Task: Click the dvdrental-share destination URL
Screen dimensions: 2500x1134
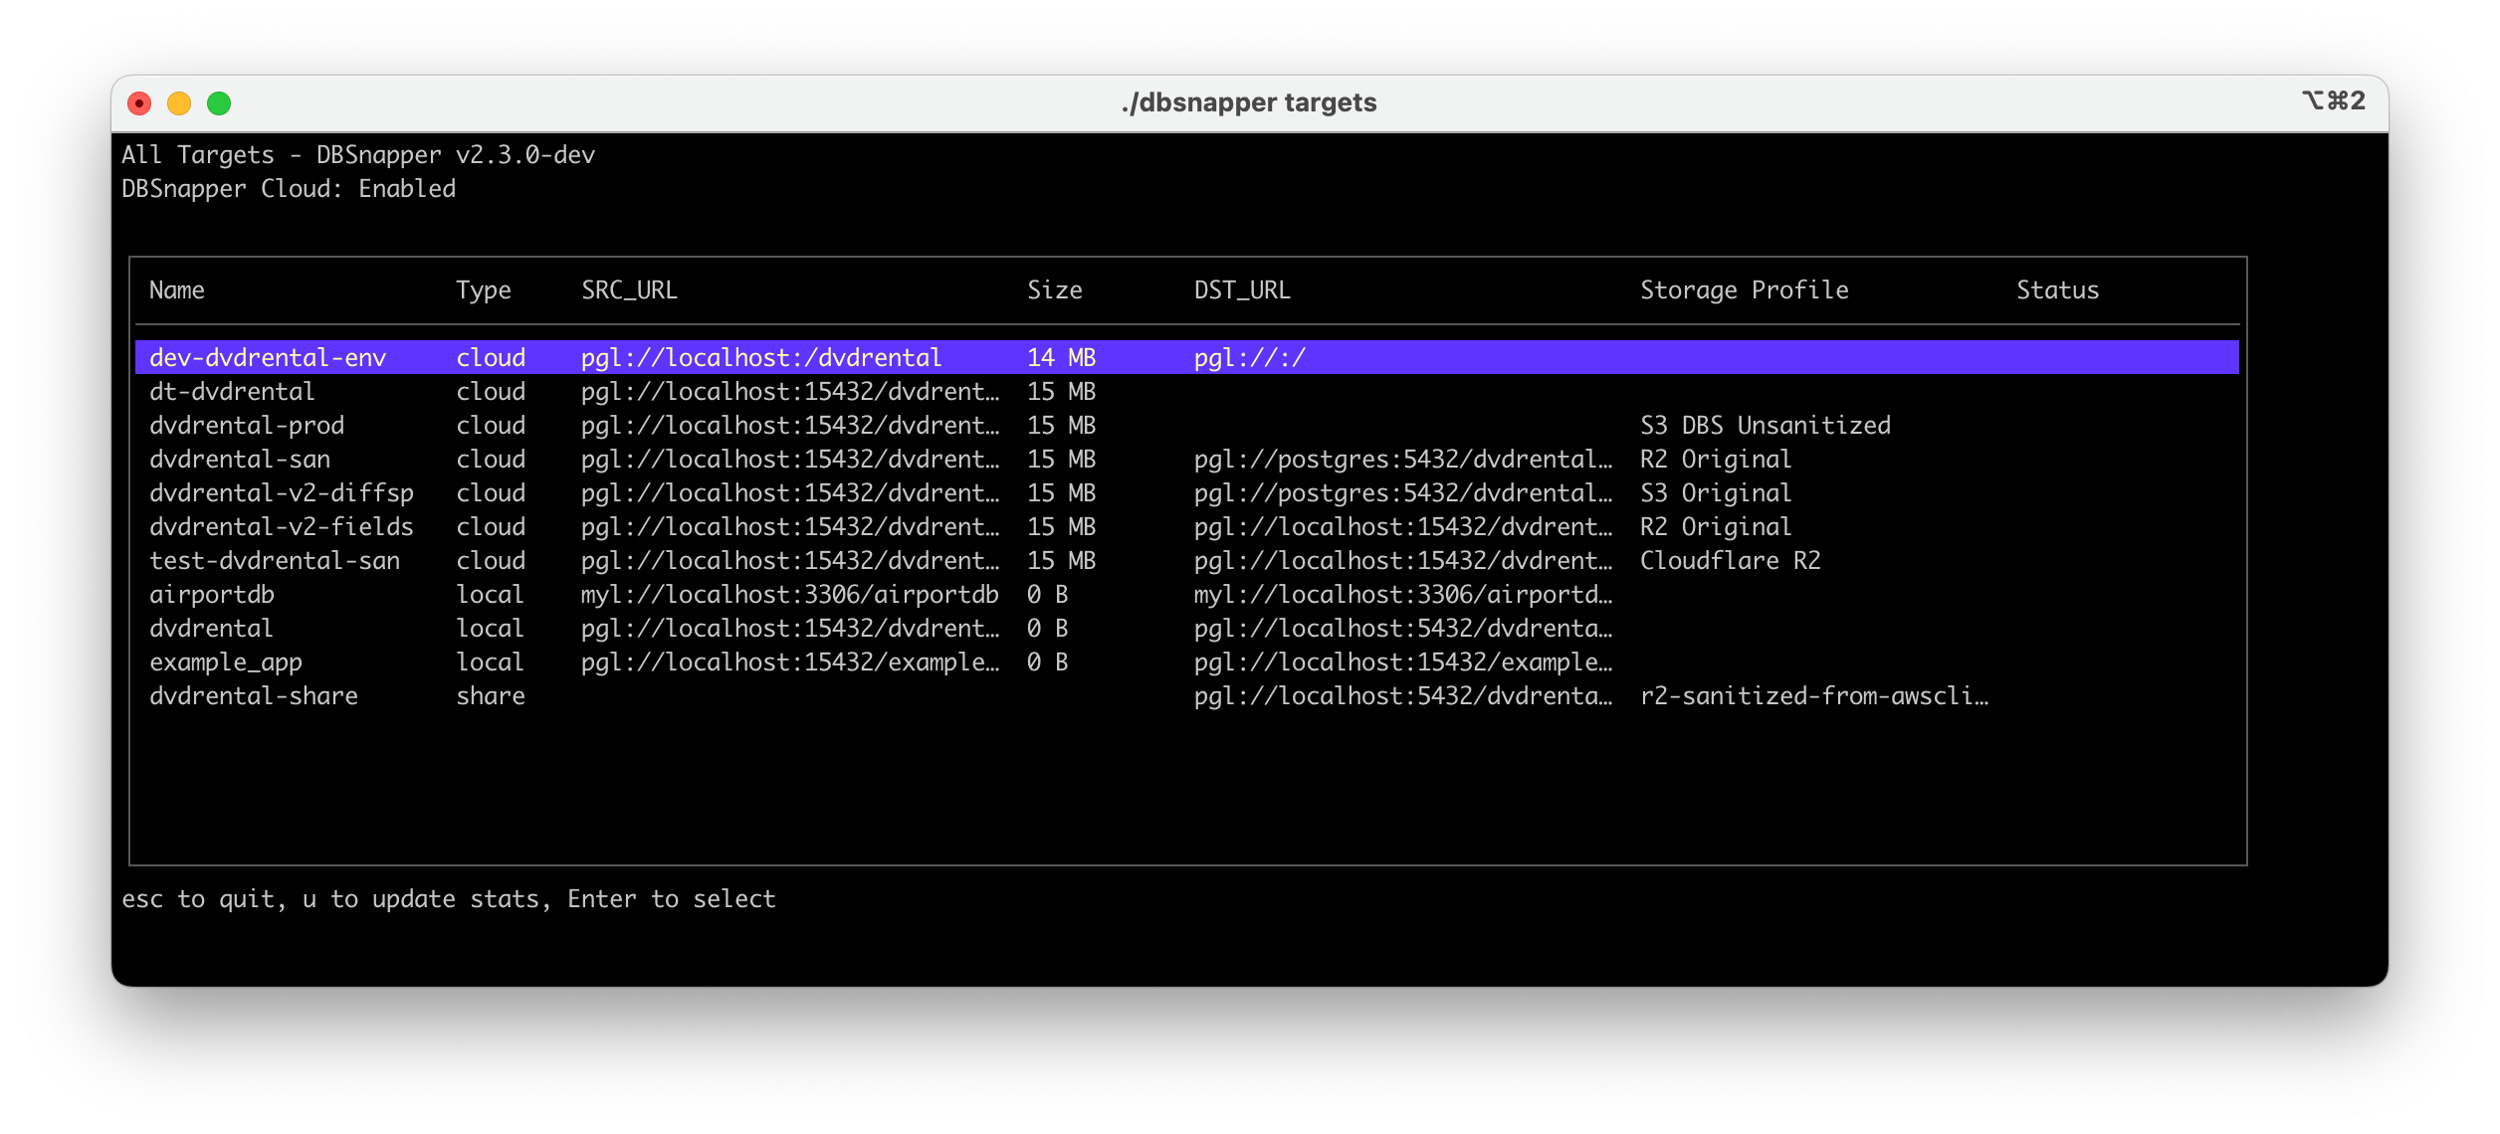Action: [1403, 695]
